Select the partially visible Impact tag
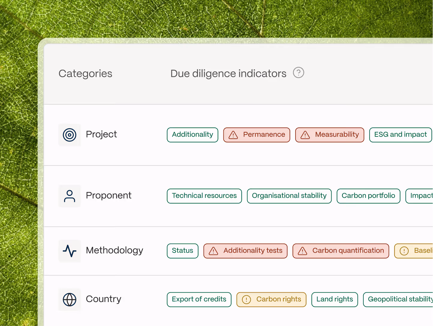This screenshot has width=433, height=326. [x=419, y=196]
